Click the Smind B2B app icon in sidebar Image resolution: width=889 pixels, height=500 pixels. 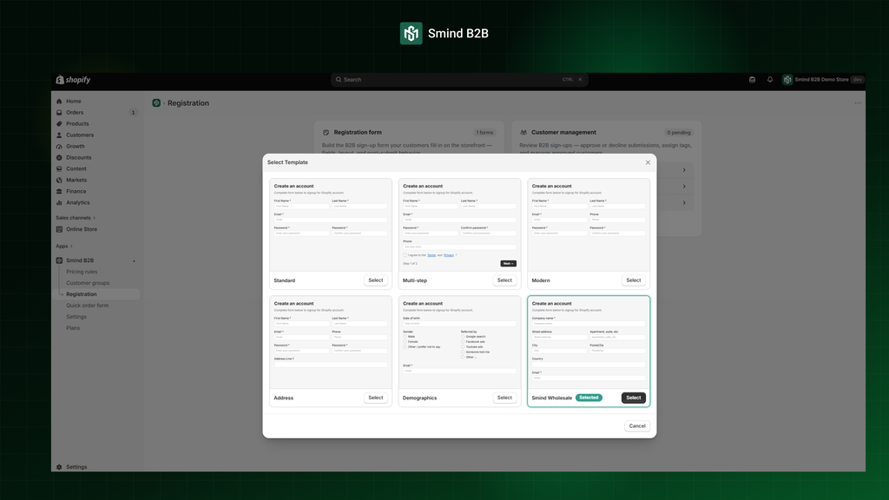(59, 260)
